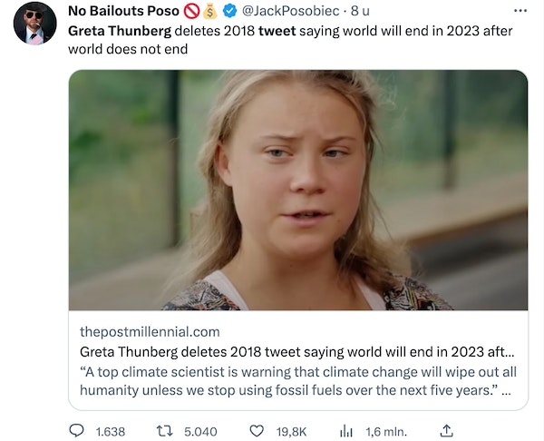Click the share upload icon
This screenshot has height=441, width=544.
coord(445,430)
